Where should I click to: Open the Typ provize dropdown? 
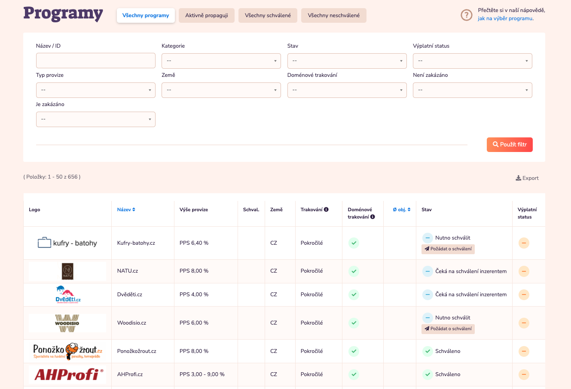click(95, 90)
